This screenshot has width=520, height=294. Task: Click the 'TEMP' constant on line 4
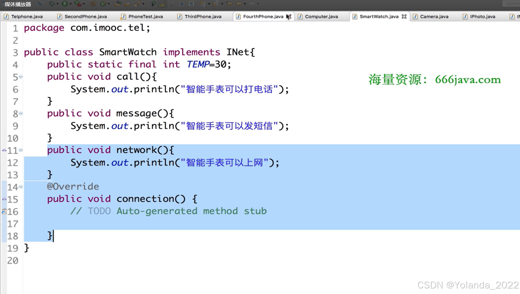[198, 64]
